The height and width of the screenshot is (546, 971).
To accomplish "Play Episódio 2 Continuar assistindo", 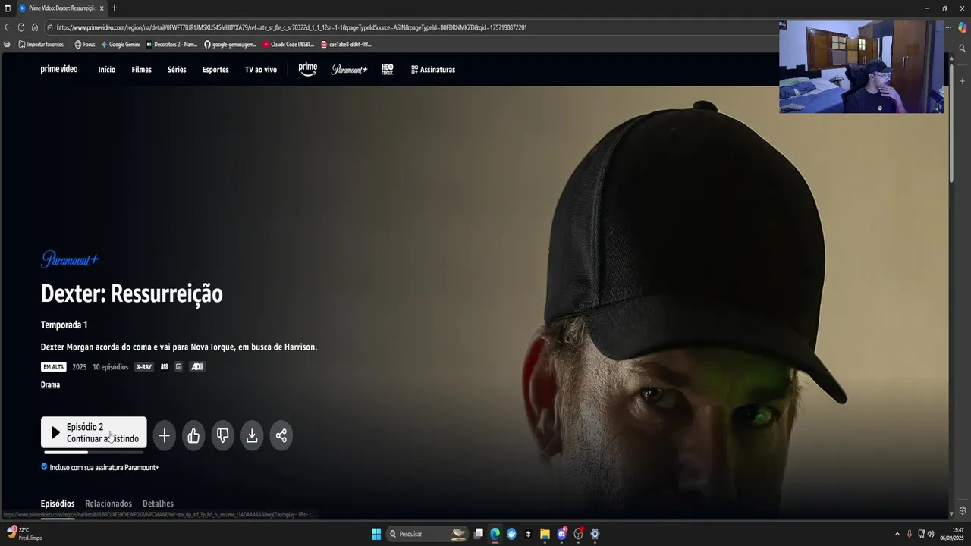I will pyautogui.click(x=94, y=433).
